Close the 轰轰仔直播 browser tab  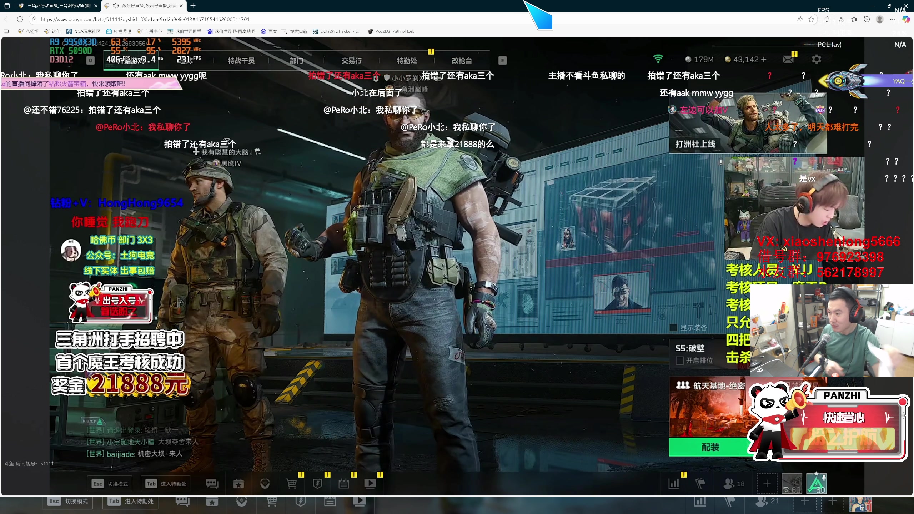coord(181,6)
